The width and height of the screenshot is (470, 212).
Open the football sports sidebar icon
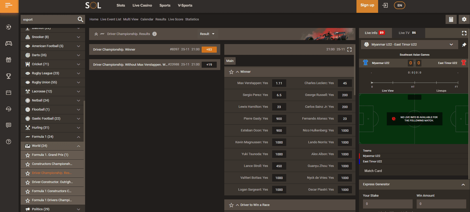click(x=9, y=27)
